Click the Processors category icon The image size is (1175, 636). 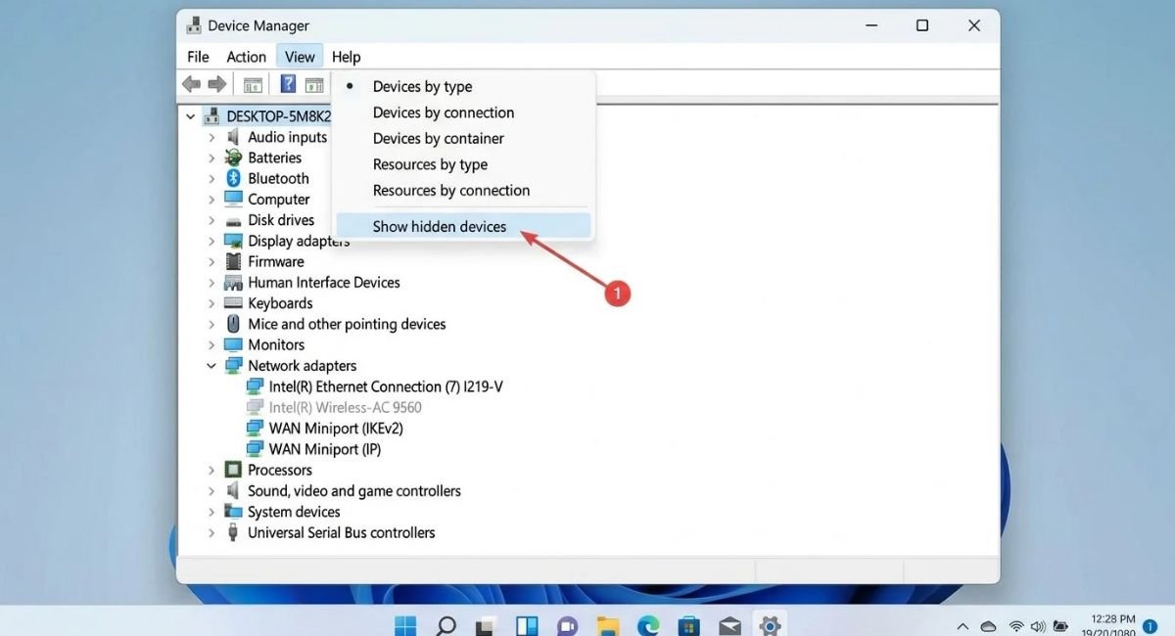233,470
